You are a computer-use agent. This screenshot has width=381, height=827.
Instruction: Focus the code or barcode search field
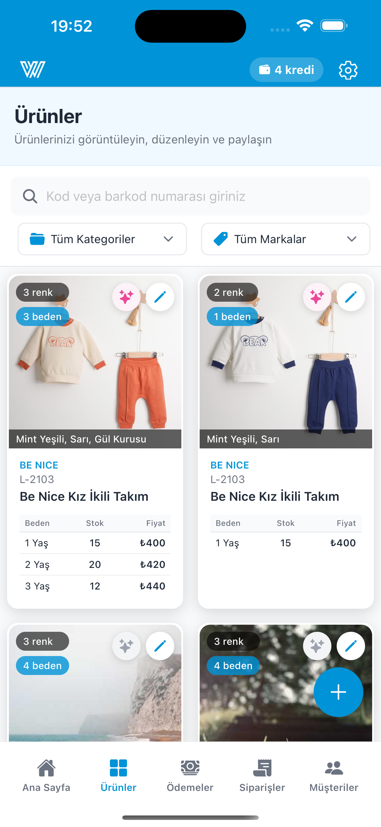(x=190, y=196)
